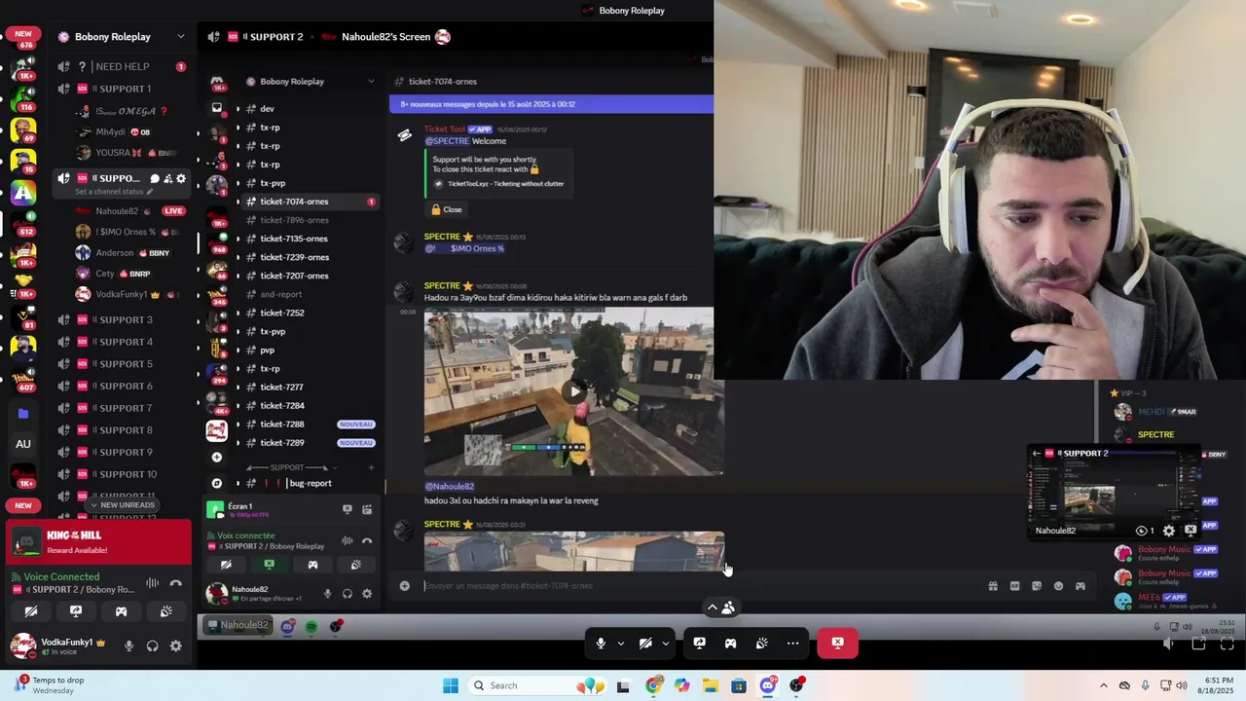Screen dimensions: 1246x701
Task: Close the ticket with lock Close button
Action: [447, 209]
